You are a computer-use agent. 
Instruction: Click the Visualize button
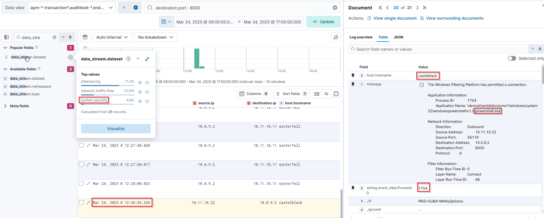pyautogui.click(x=116, y=129)
